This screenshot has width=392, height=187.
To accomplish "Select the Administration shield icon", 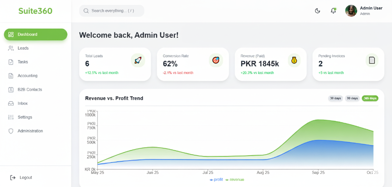I will click(11, 131).
